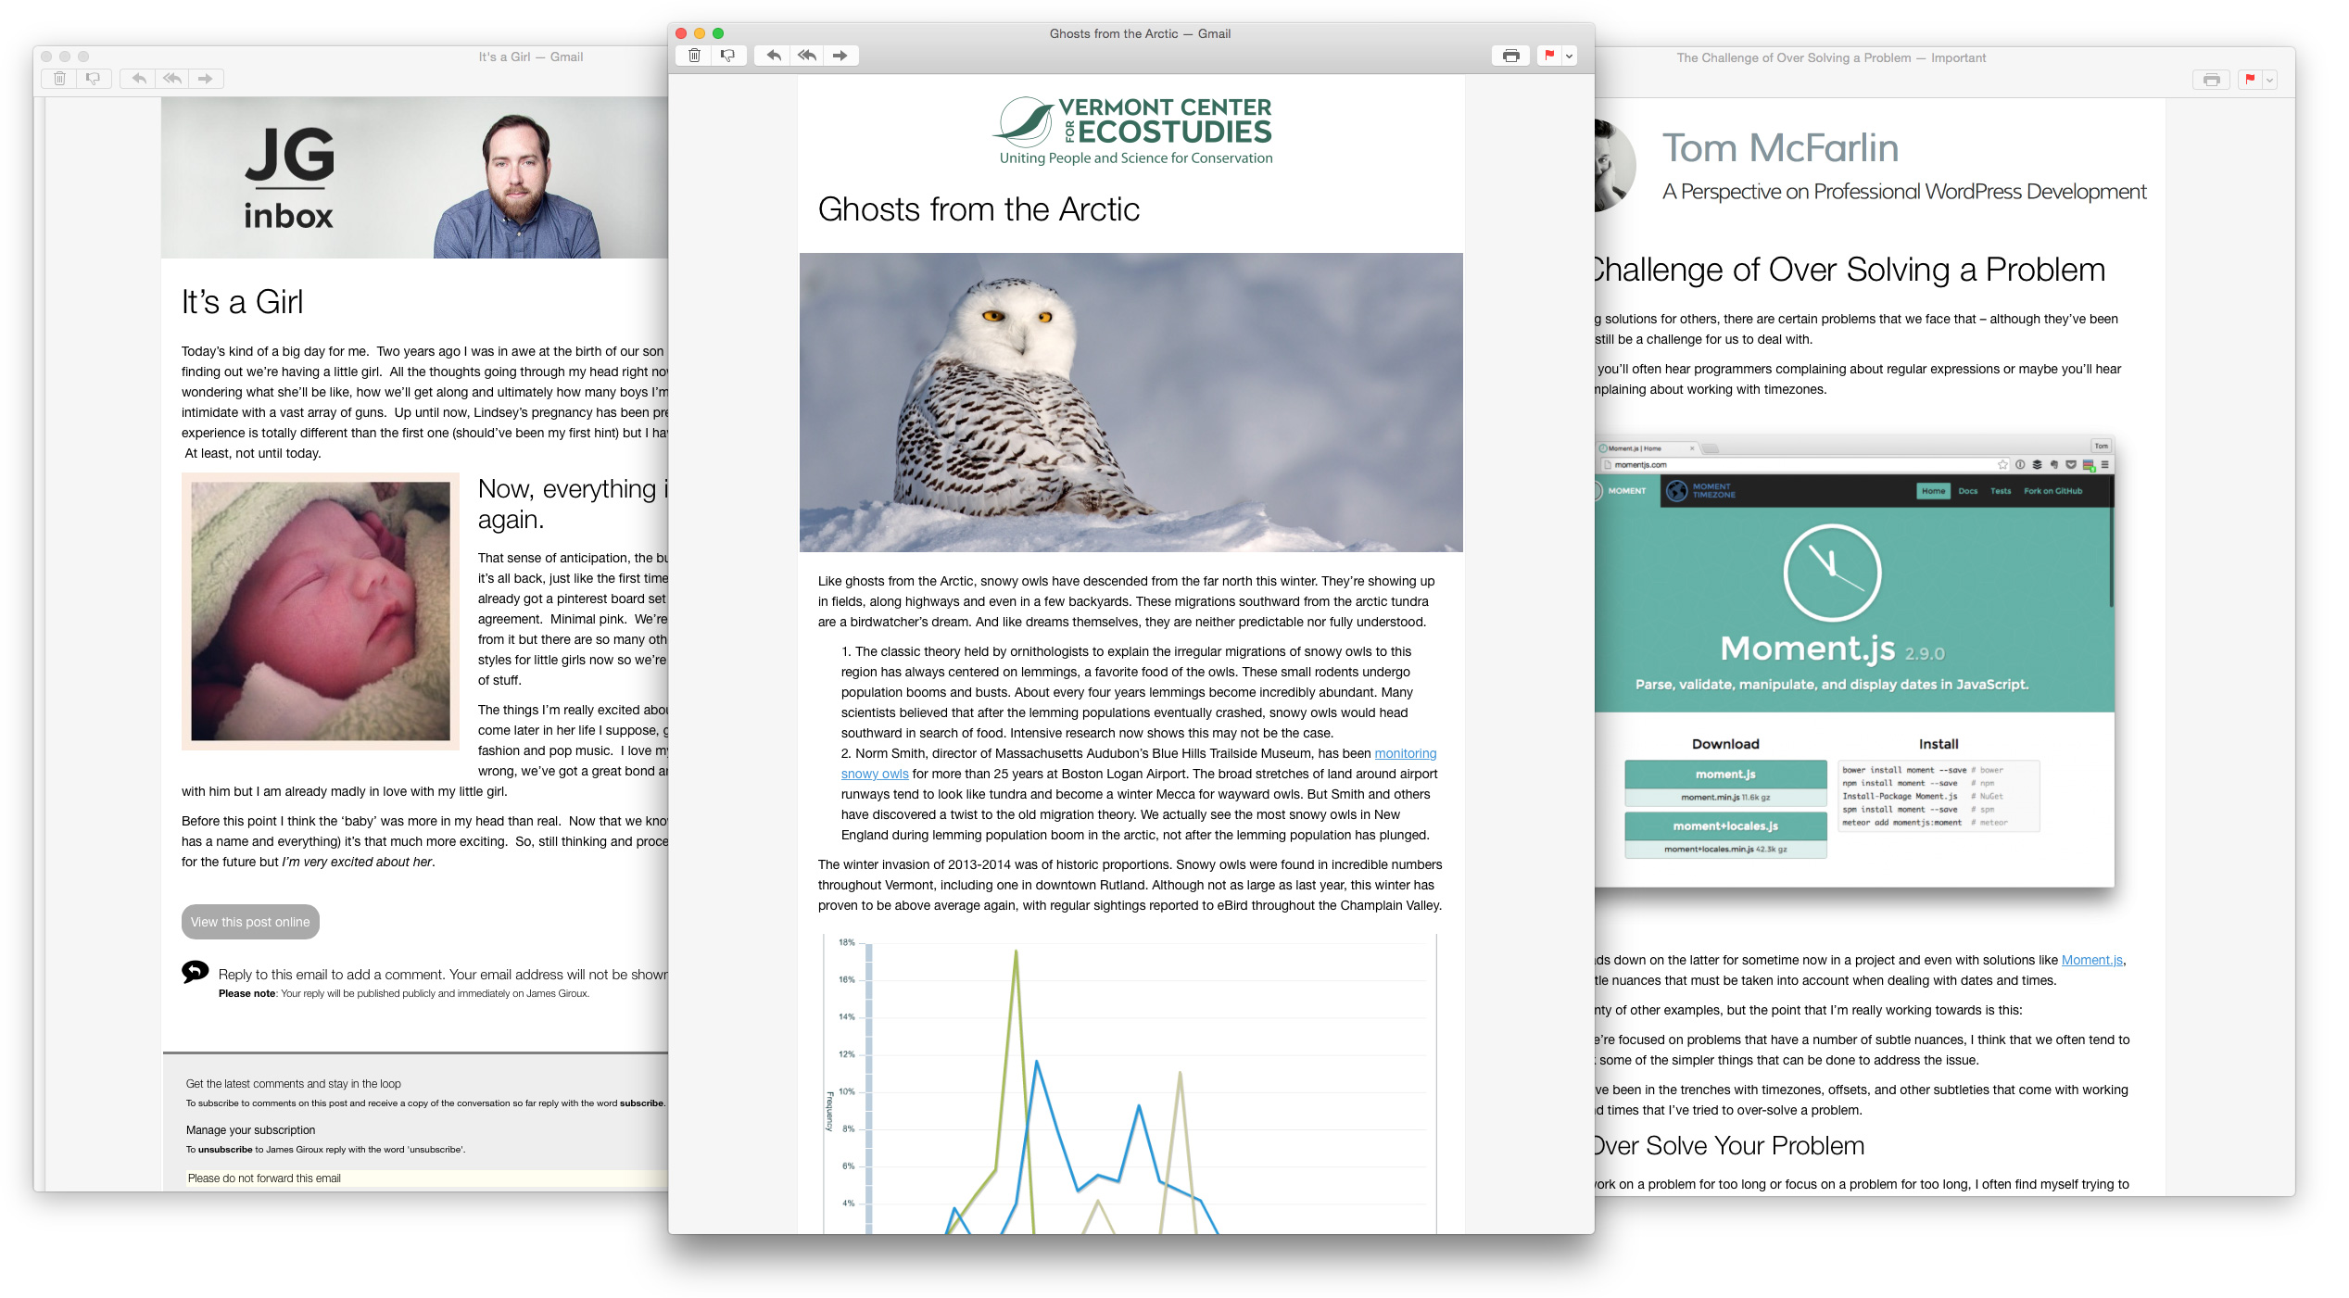2349x1298 pixels.
Task: Click the comment speech bubble icon
Action: [x=196, y=971]
